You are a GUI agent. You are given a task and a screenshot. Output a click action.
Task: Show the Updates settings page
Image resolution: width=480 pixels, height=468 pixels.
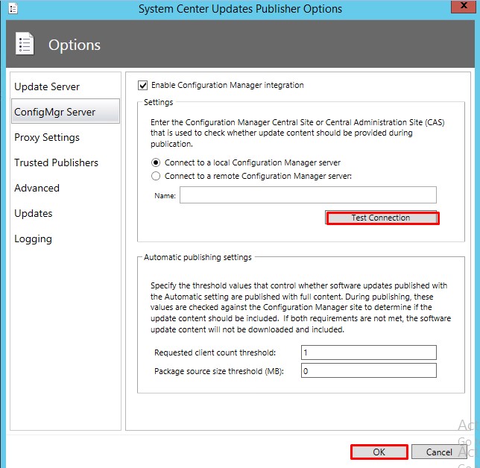(x=34, y=213)
